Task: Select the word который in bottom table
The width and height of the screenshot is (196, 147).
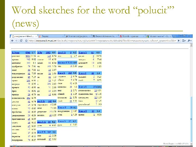Action: click(41, 139)
